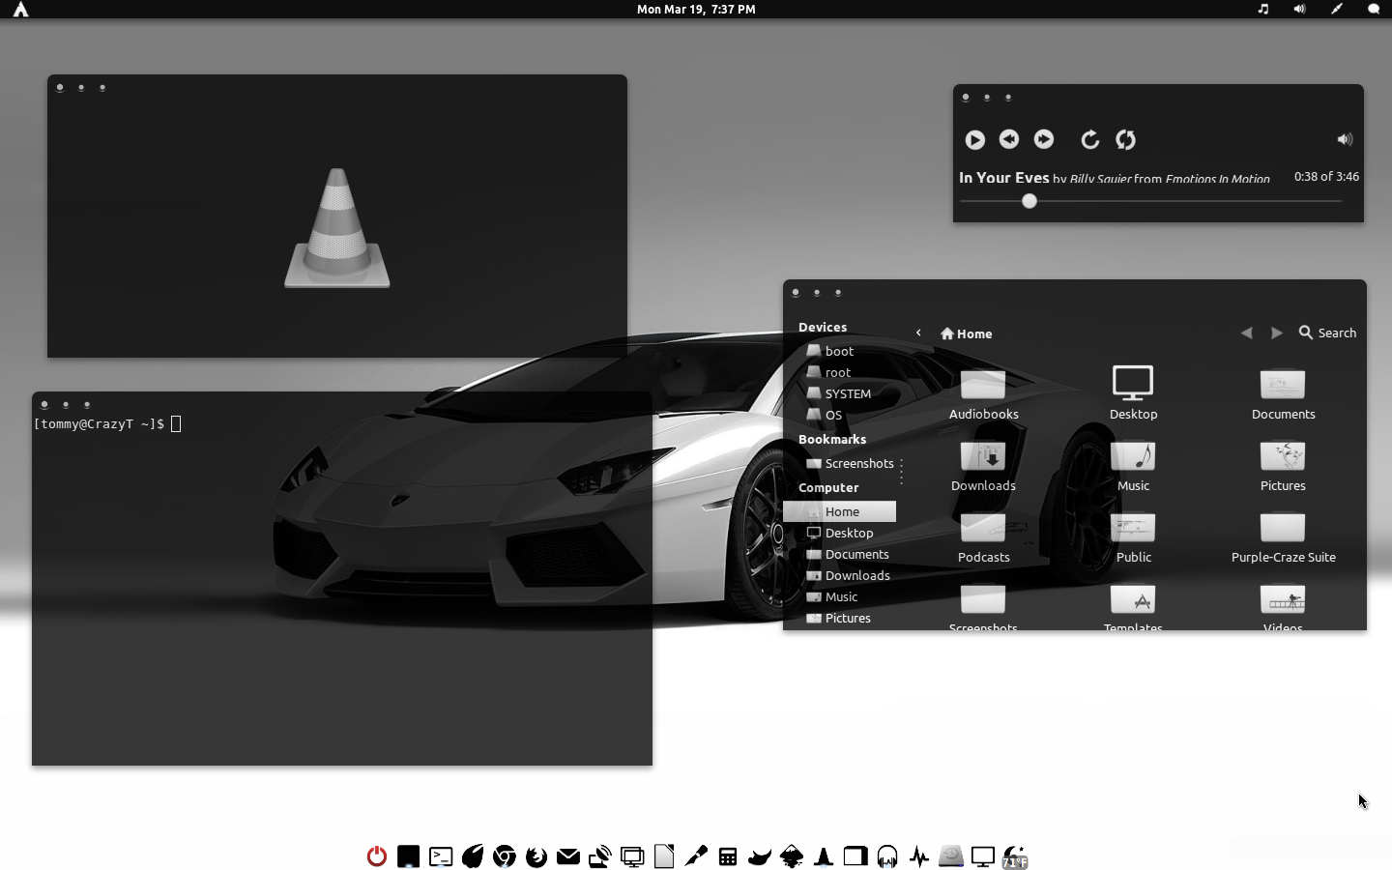Click the In Your Eyes song title
The width and height of the screenshot is (1392, 870).
click(1003, 178)
